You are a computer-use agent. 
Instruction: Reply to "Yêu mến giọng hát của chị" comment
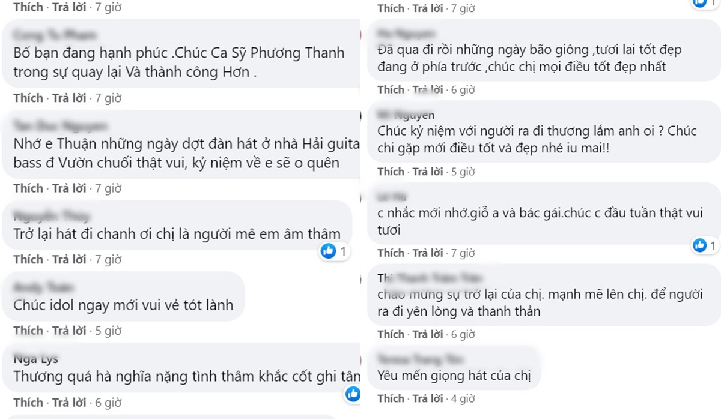pos(427,398)
